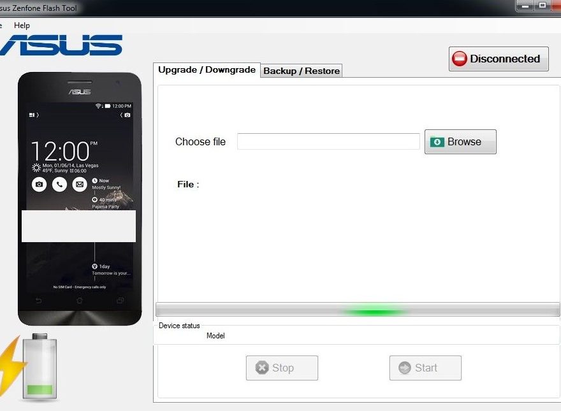Viewport: 561px width, 411px height.
Task: Click the Disconnected connection status button
Action: coord(499,59)
